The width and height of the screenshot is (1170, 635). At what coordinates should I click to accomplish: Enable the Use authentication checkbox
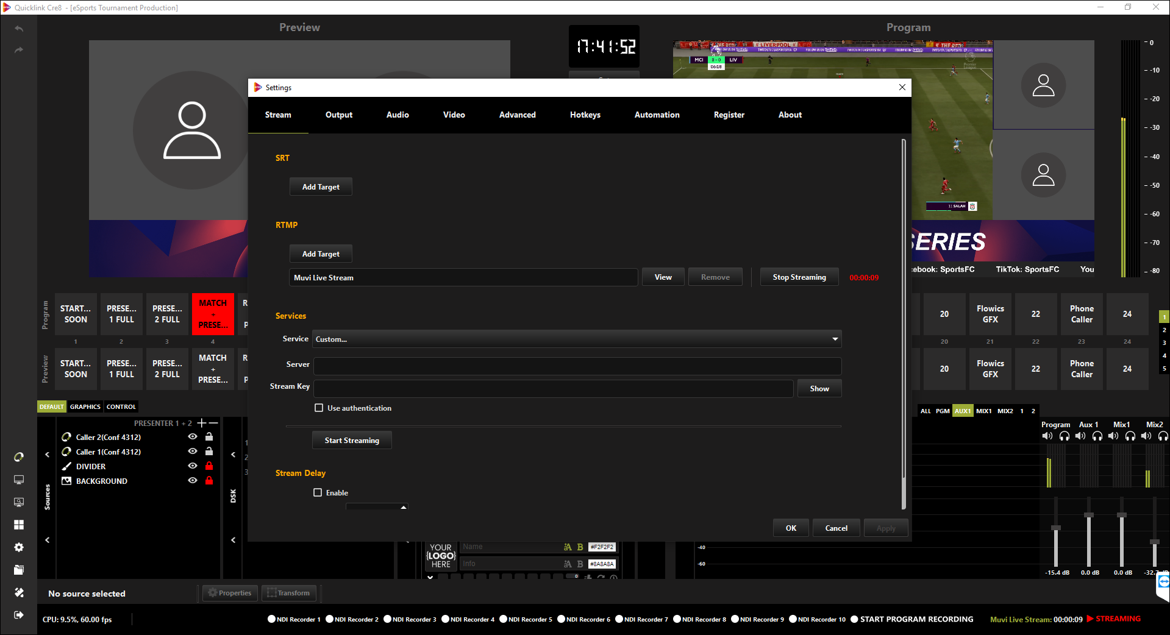coord(319,408)
